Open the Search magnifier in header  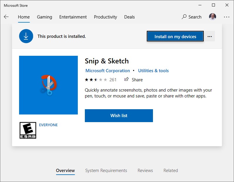click(184, 17)
